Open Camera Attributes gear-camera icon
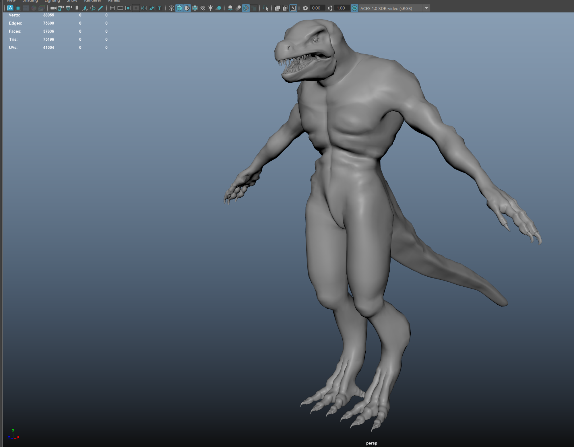The width and height of the screenshot is (574, 447). [x=69, y=8]
